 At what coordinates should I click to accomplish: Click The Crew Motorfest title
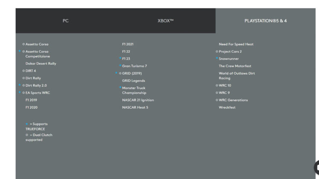pyautogui.click(x=235, y=66)
